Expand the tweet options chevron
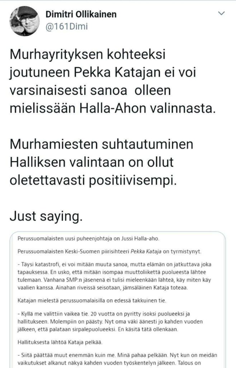This screenshot has width=236, height=368. (x=222, y=14)
